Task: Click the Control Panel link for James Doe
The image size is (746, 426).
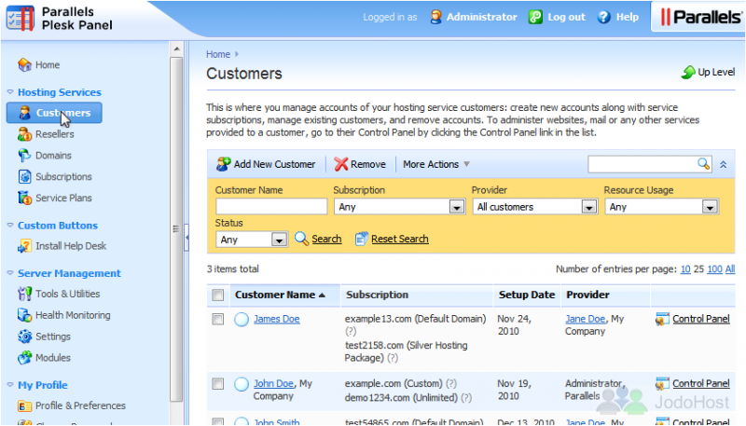Action: [x=701, y=319]
